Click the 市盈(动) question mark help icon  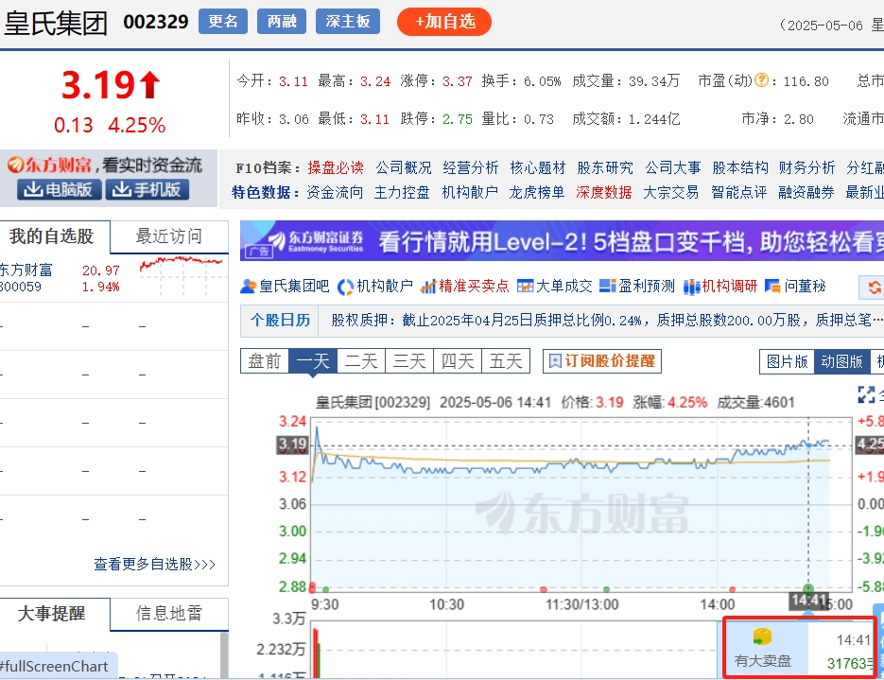pos(761,80)
